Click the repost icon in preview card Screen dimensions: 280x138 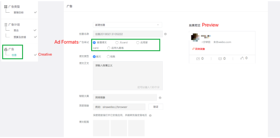(x=198, y=58)
